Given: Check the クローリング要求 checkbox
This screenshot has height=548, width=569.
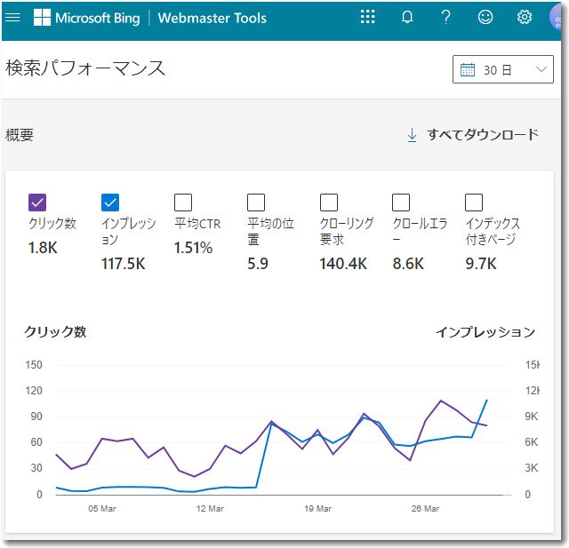Looking at the screenshot, I should [x=329, y=203].
